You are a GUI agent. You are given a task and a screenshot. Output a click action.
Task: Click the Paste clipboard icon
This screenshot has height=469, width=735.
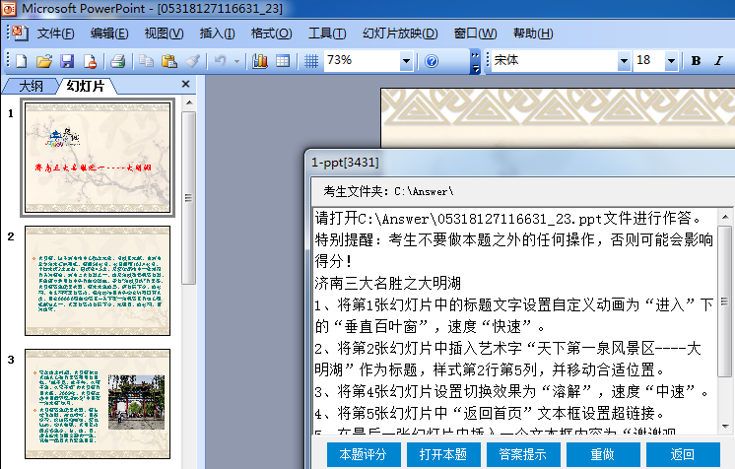(169, 61)
